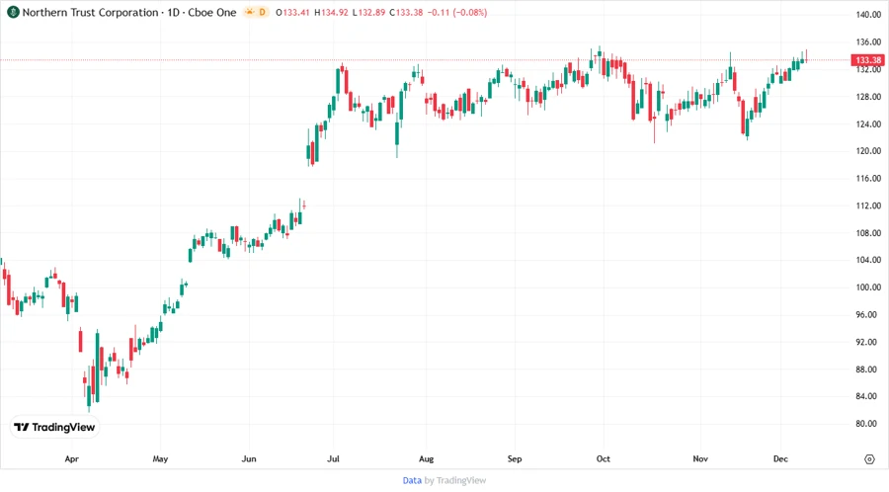Click the Jul label on time axis
This screenshot has width=889, height=492.
(x=334, y=459)
